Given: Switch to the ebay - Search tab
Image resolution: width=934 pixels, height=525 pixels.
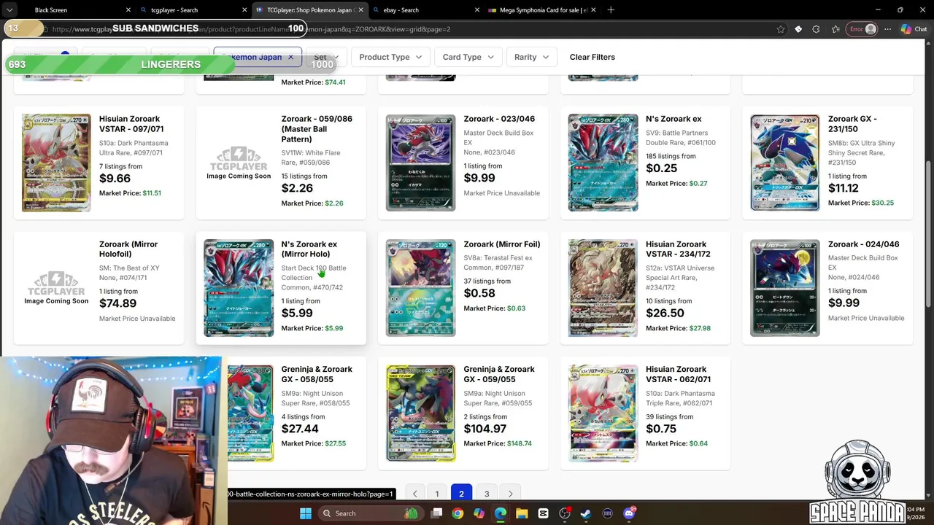Looking at the screenshot, I should 423,10.
